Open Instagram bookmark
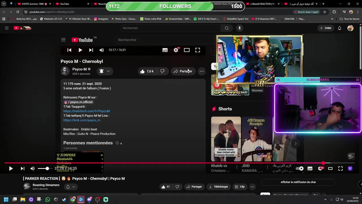 tap(101, 19)
